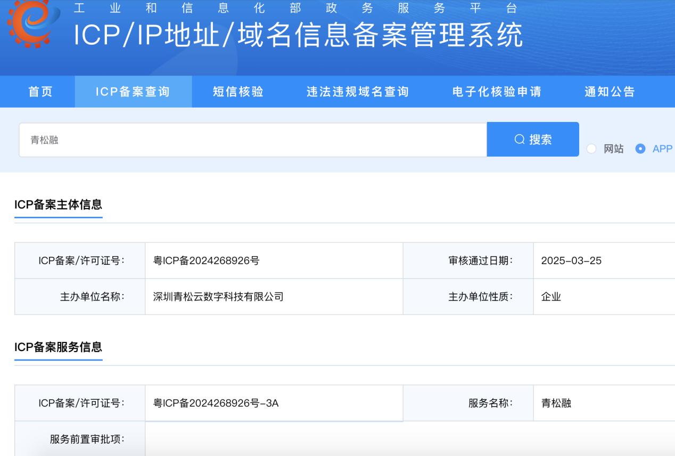
Task: Go to the 首页 tab
Action: (x=40, y=92)
